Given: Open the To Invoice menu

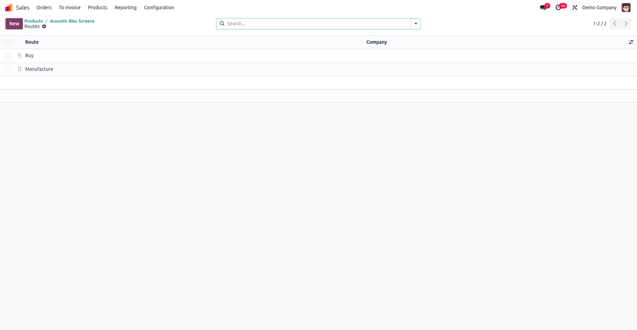Looking at the screenshot, I should [70, 8].
